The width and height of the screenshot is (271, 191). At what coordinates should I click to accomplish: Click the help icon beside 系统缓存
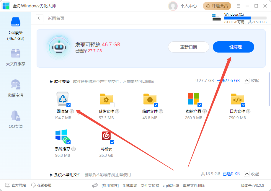(74, 149)
